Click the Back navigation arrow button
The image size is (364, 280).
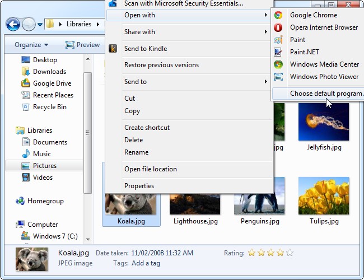(x=13, y=24)
